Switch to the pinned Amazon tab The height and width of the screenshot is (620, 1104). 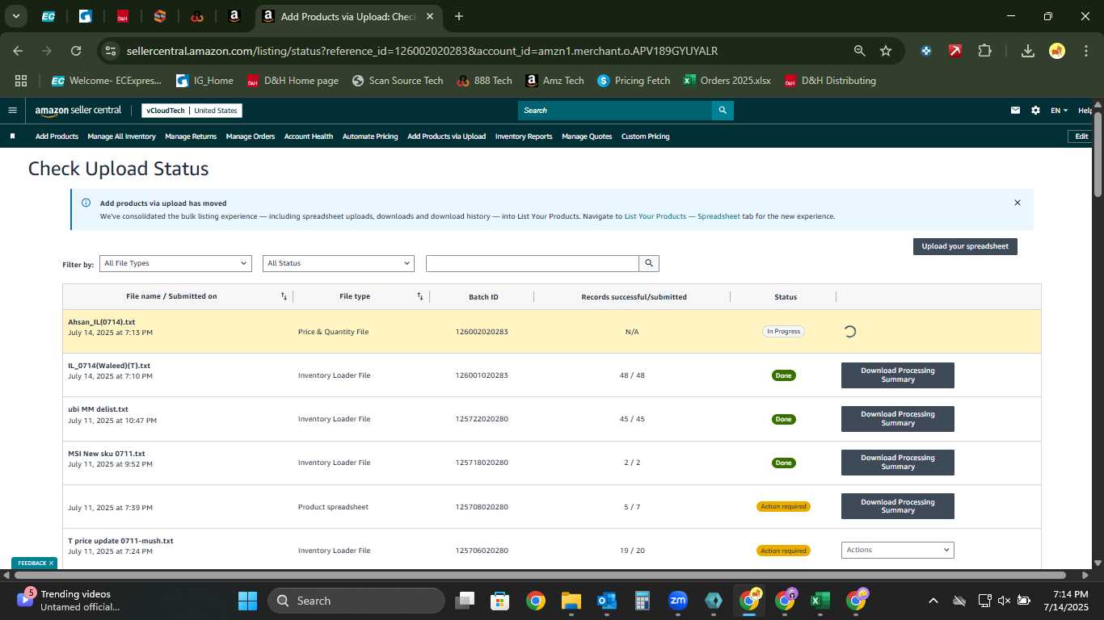(x=234, y=16)
